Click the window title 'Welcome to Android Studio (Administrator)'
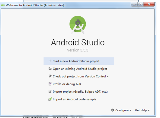 35,5
